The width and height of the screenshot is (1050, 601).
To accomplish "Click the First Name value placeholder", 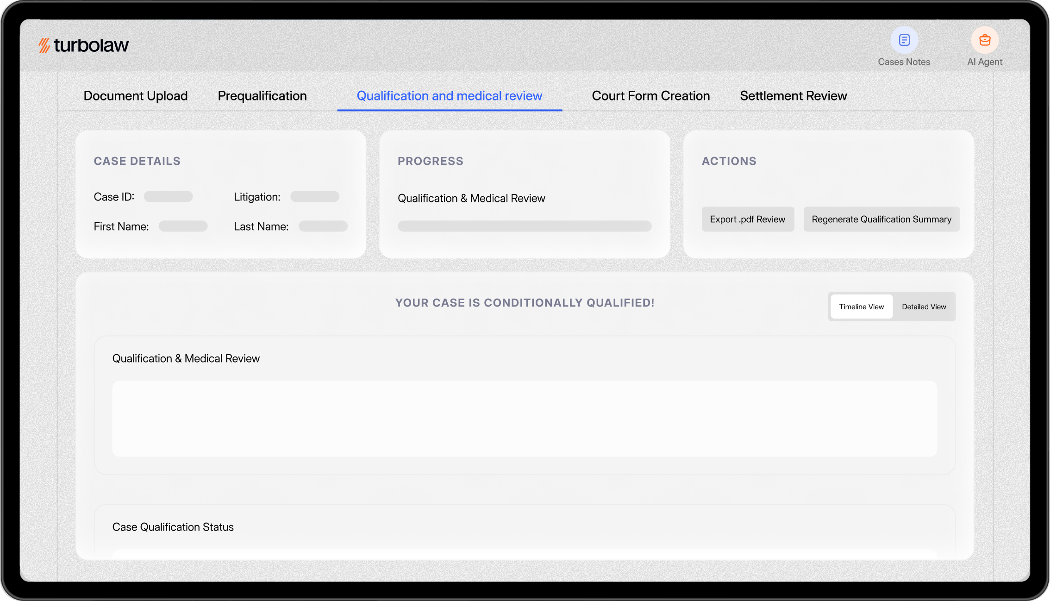I will point(183,226).
